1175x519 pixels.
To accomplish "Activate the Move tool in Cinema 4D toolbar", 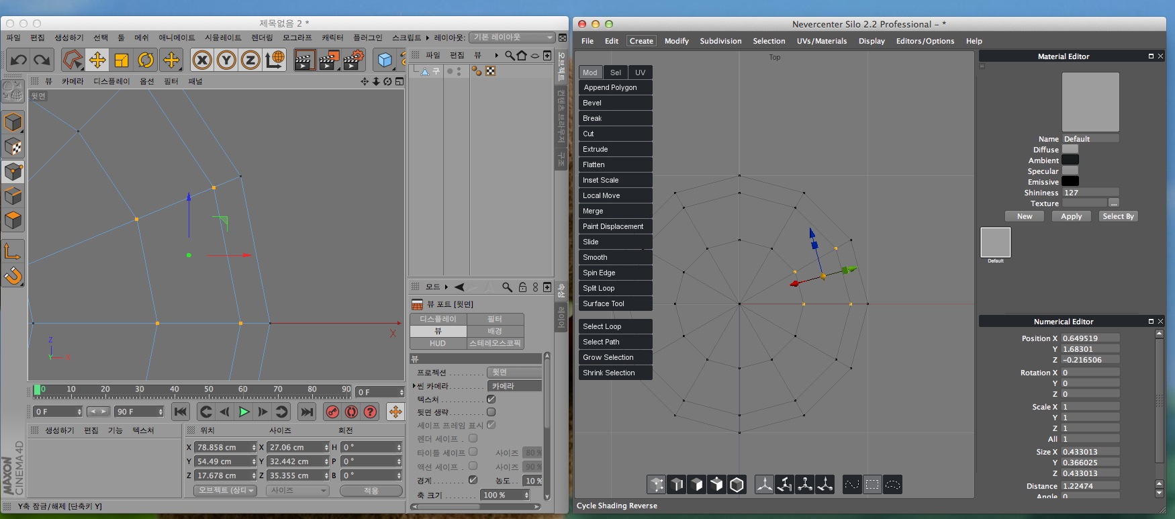I will (97, 60).
